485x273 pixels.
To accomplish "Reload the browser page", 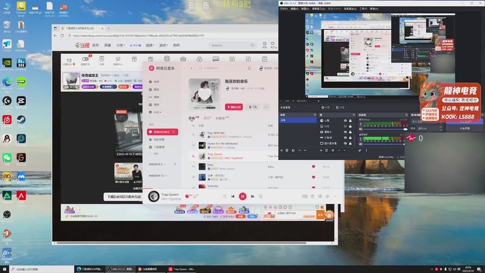I will click(x=62, y=36).
